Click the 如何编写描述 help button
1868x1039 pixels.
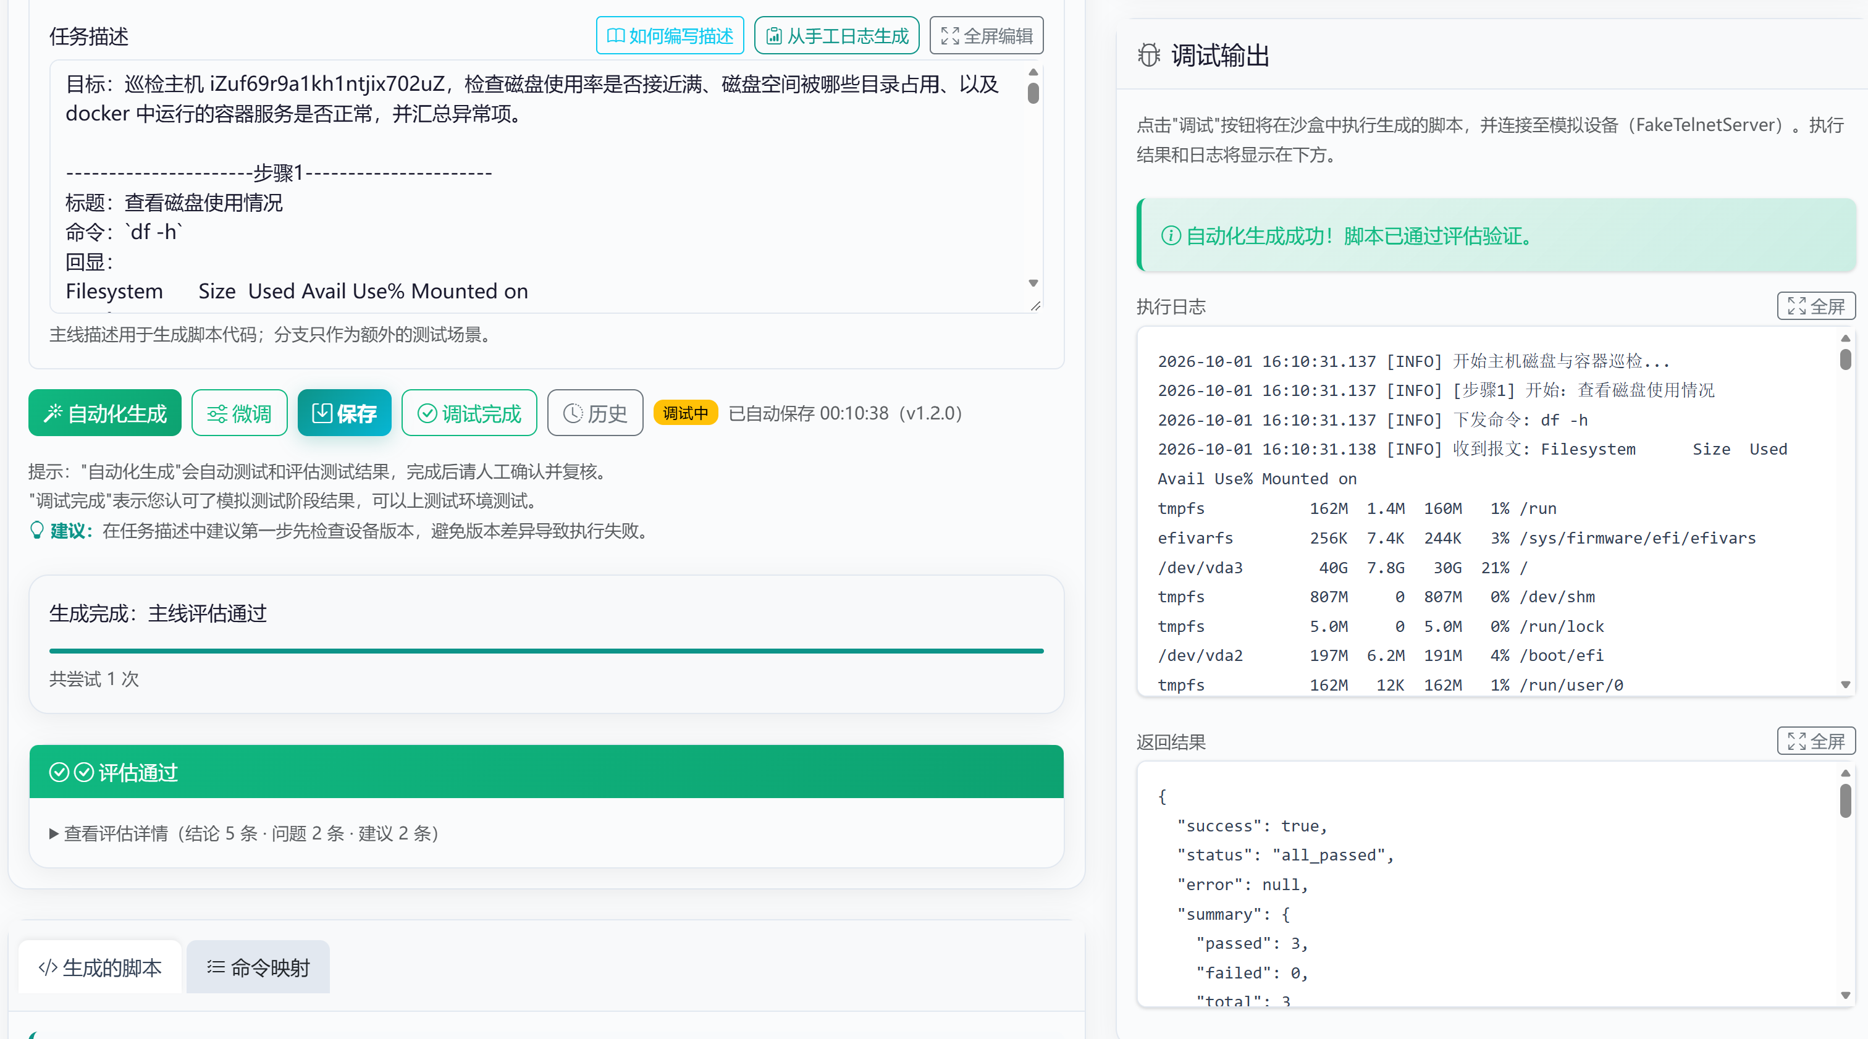(670, 36)
